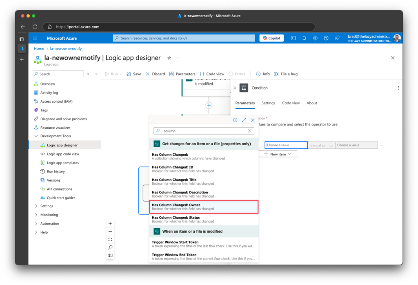
Task: Expand the Settings section in the sidebar
Action: click(36, 206)
